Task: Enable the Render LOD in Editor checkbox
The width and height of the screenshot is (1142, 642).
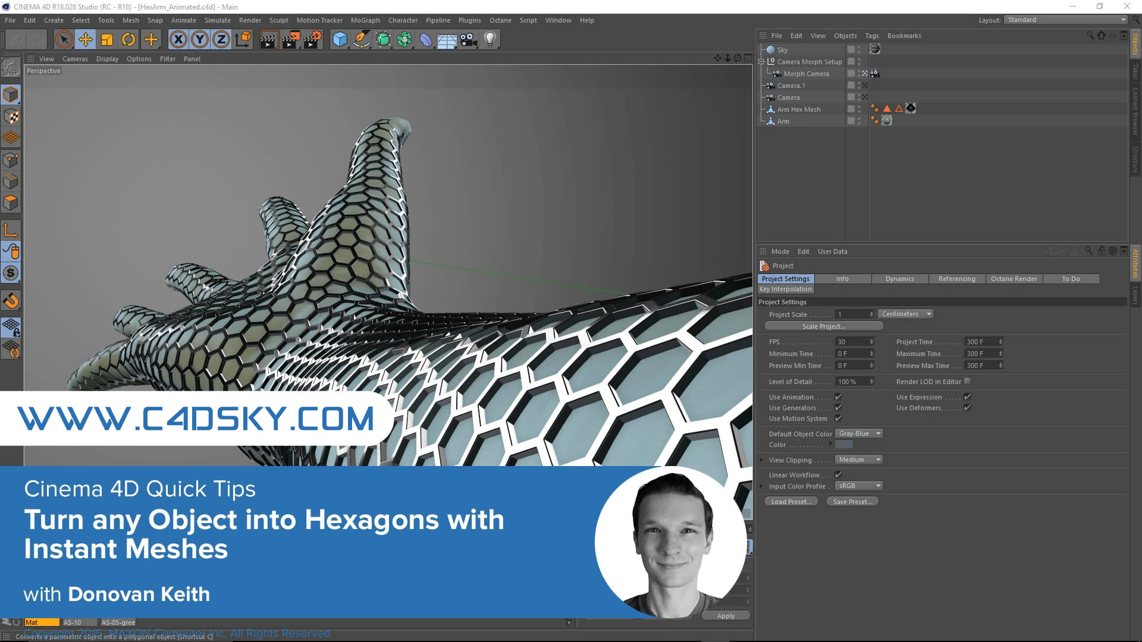Action: pos(968,381)
